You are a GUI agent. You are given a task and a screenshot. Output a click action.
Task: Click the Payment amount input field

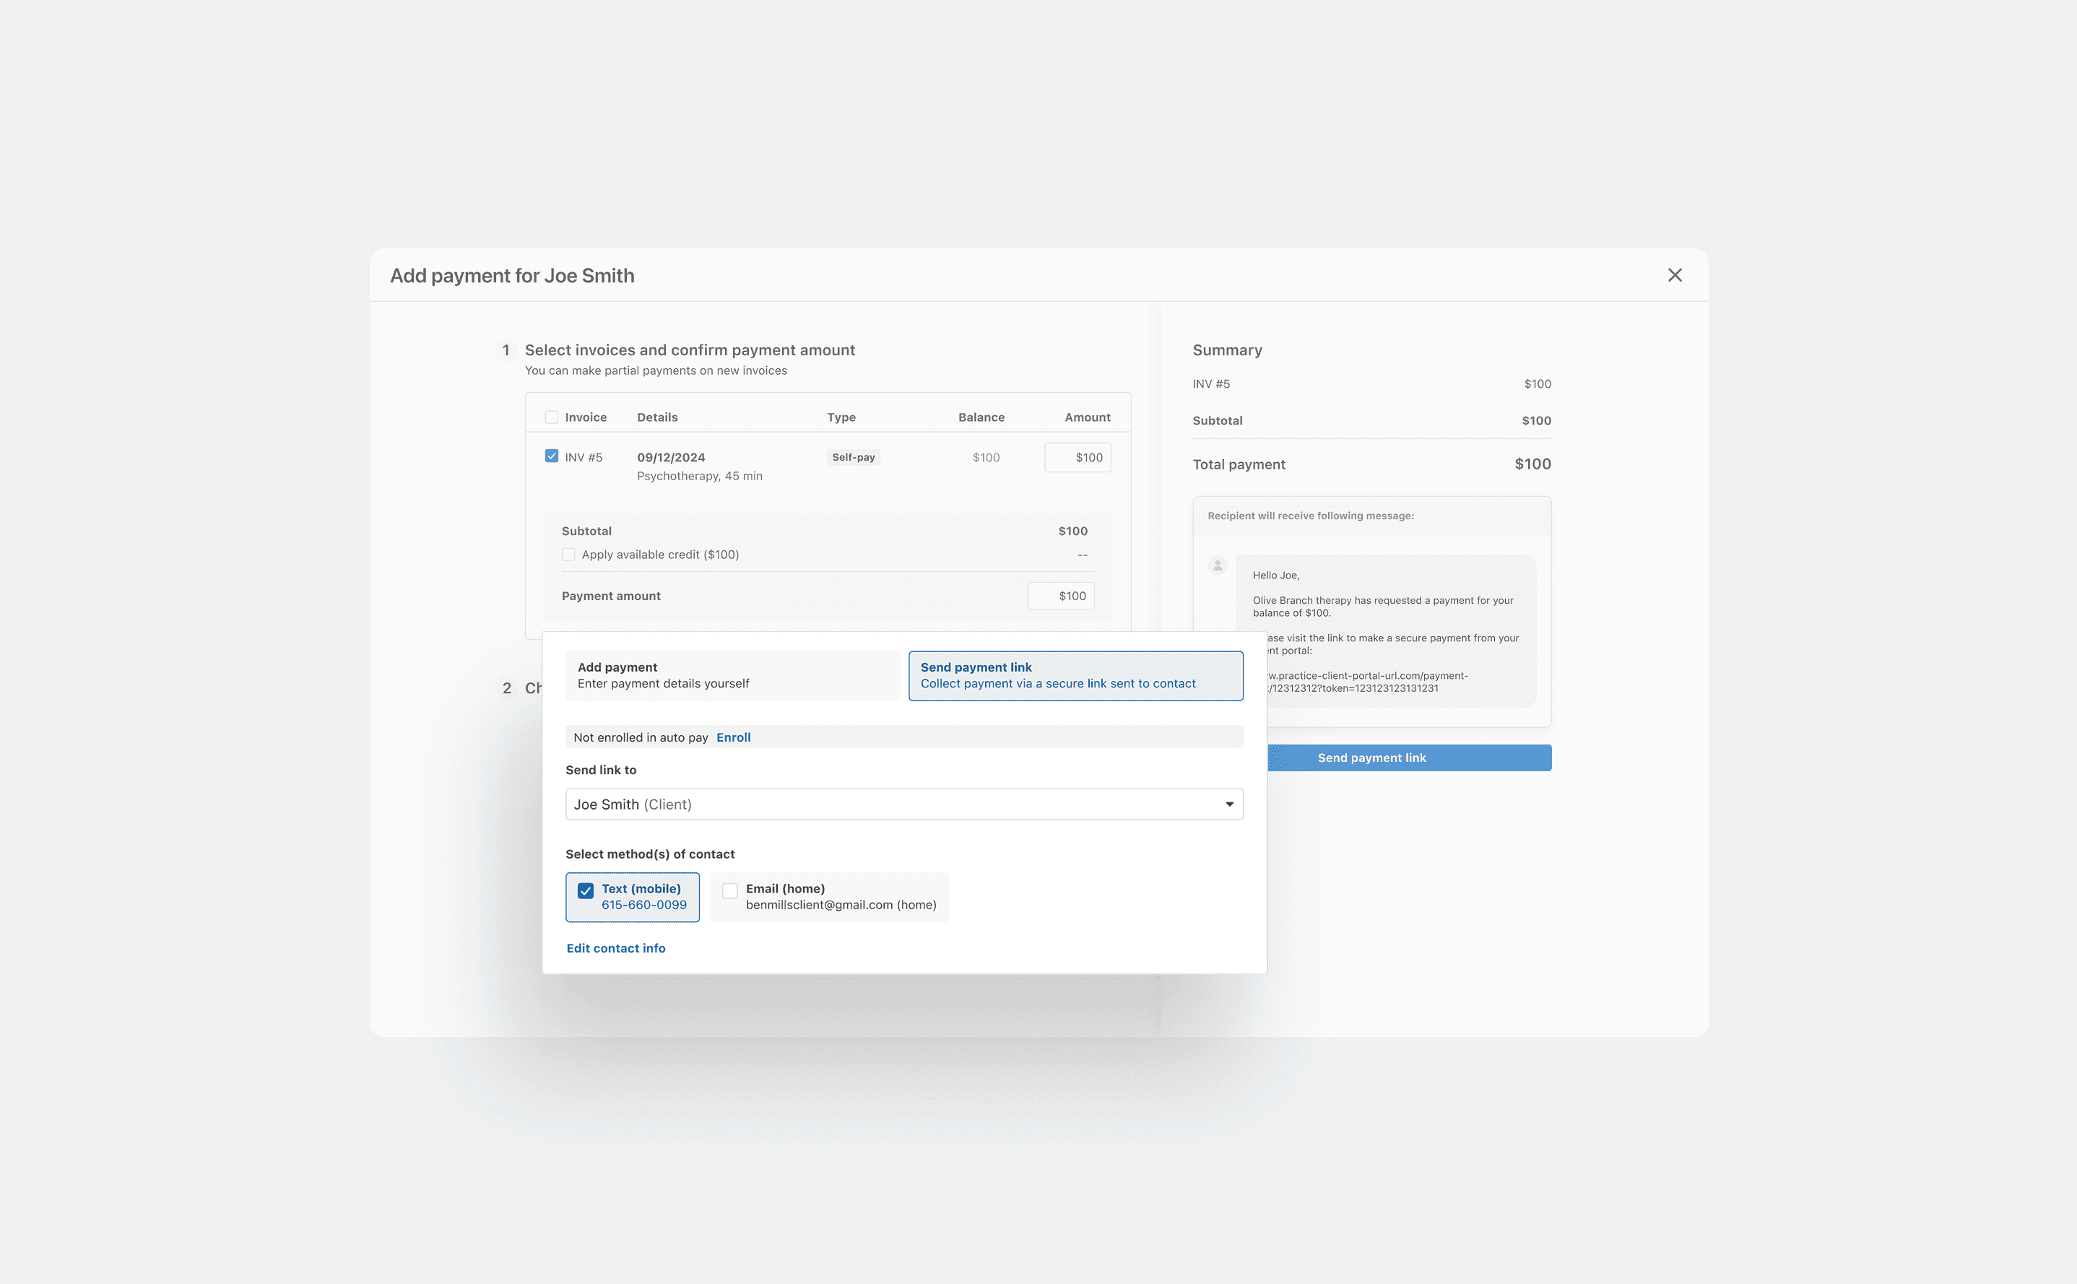click(1061, 597)
